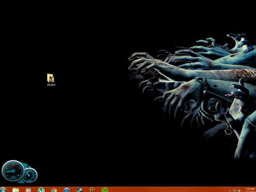Open Steam from the taskbar
Viewport: 256px width, 192px height.
point(79,189)
